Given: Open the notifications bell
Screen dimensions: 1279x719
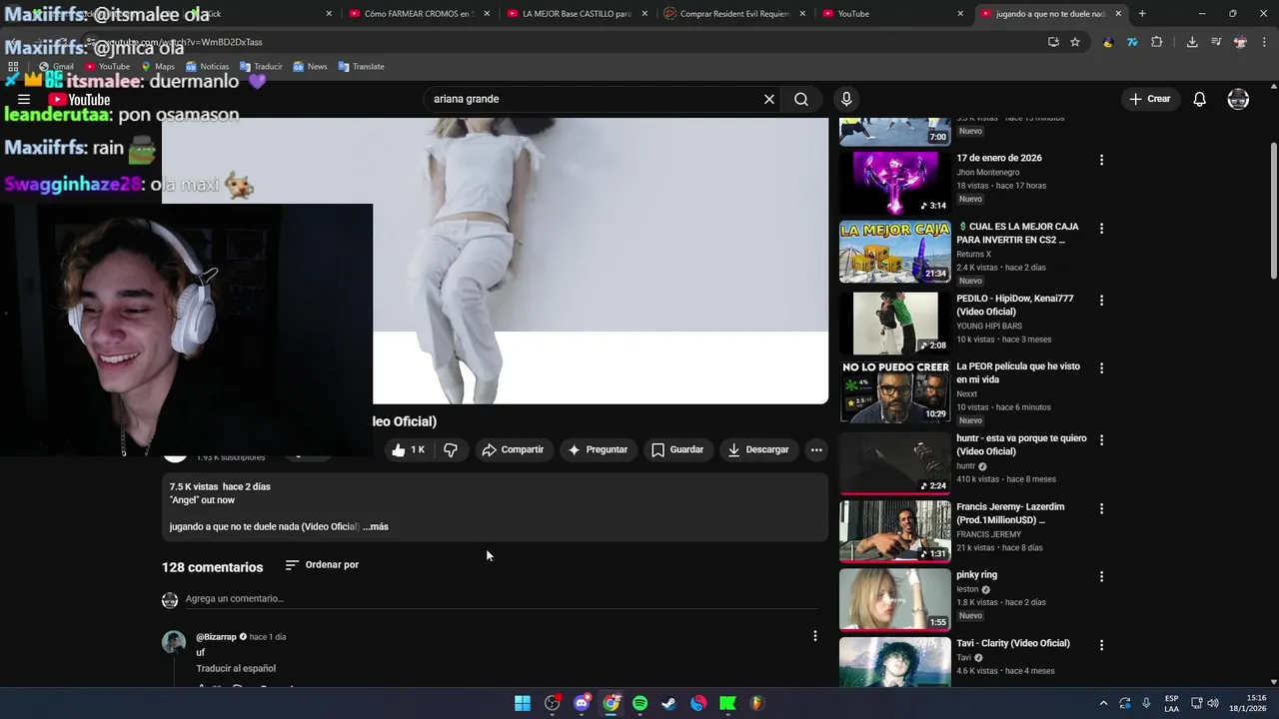Looking at the screenshot, I should pos(1200,99).
